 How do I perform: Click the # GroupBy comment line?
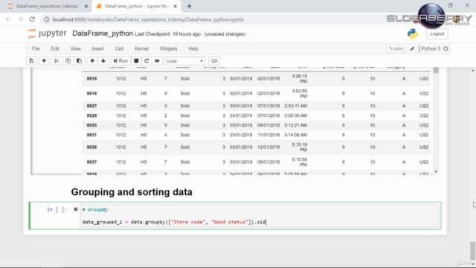click(95, 210)
